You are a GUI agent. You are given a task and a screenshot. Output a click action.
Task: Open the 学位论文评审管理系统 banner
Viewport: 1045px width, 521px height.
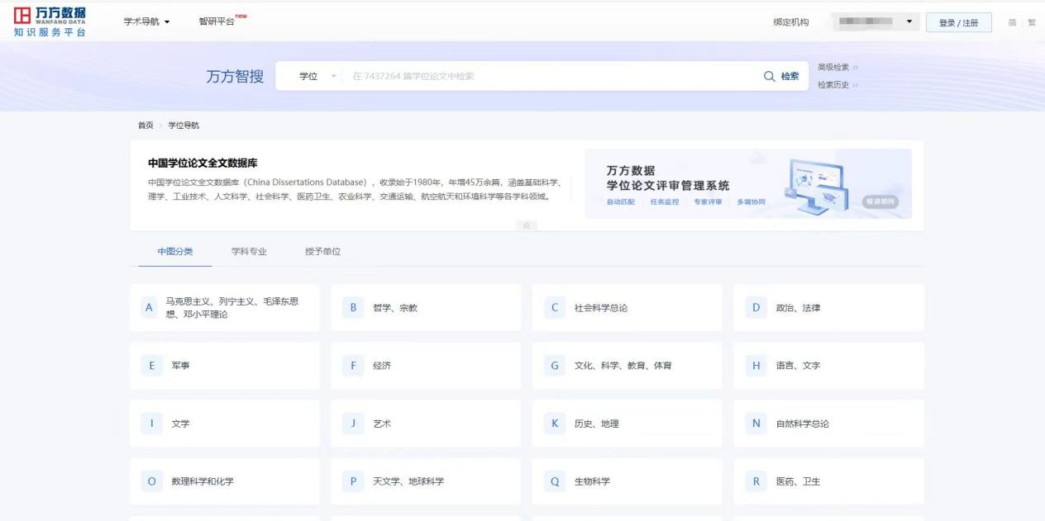tap(748, 183)
